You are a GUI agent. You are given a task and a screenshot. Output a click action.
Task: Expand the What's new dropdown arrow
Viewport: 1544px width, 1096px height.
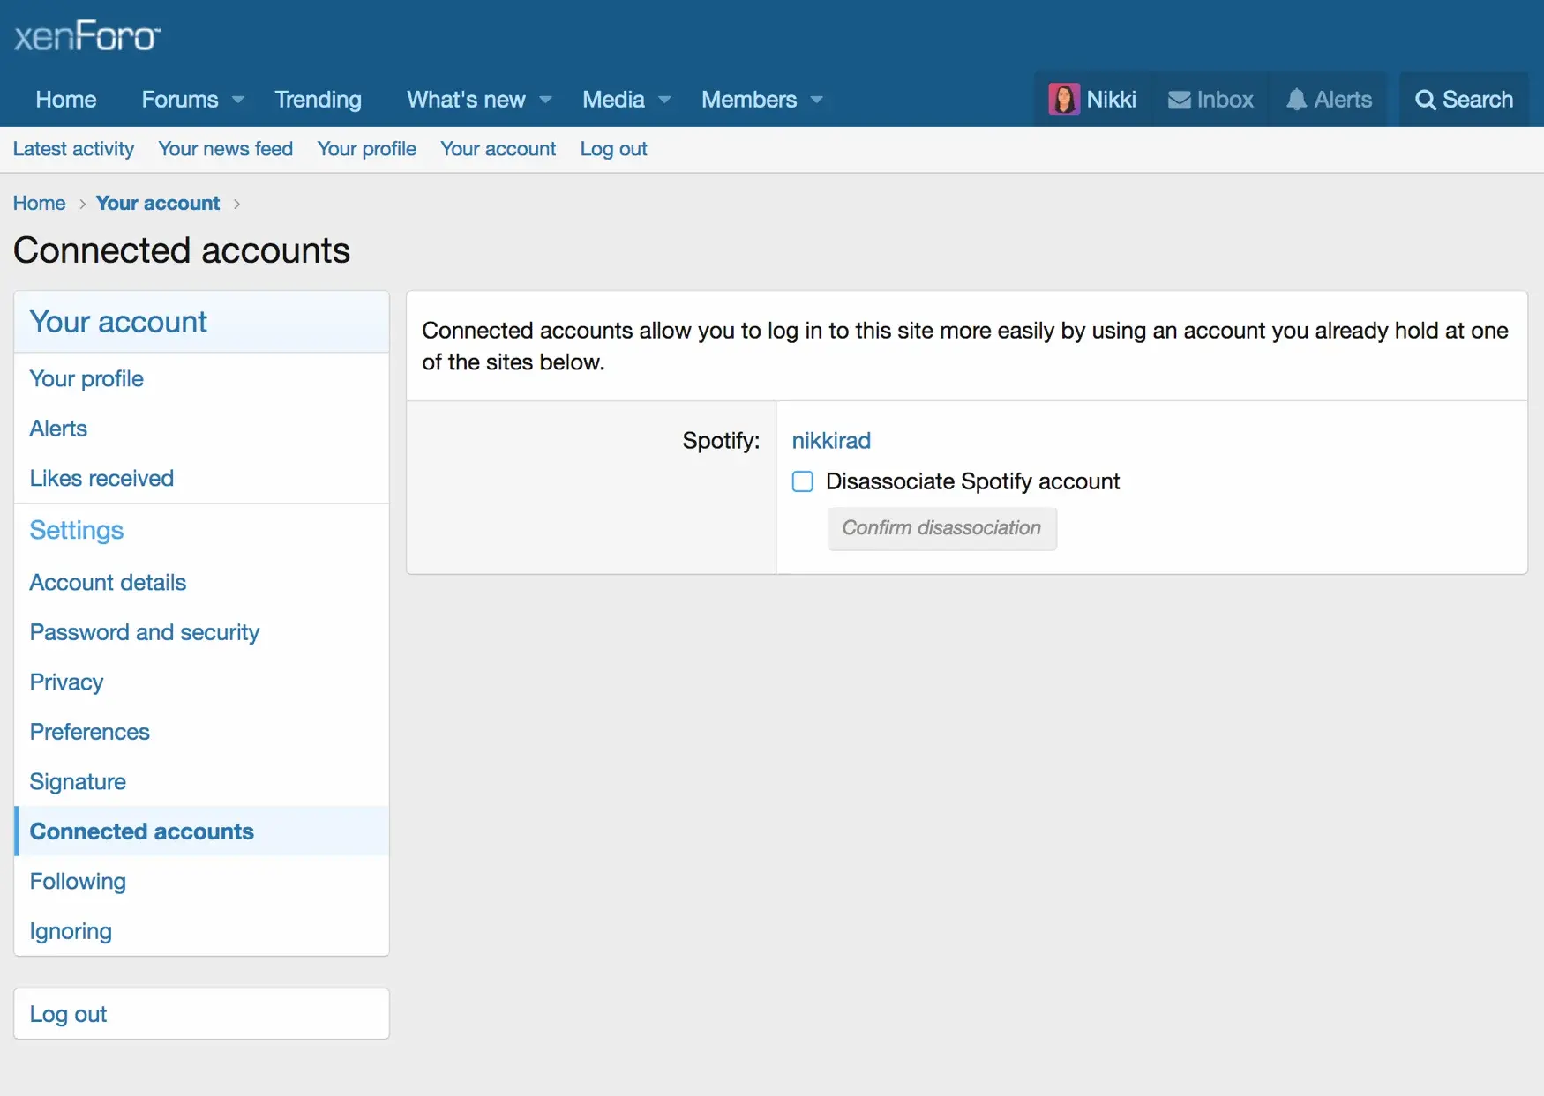point(545,100)
